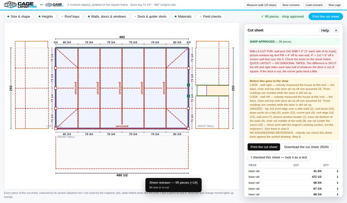Go to the Roof bays step
The height and width of the screenshot is (203, 347).
tap(70, 16)
